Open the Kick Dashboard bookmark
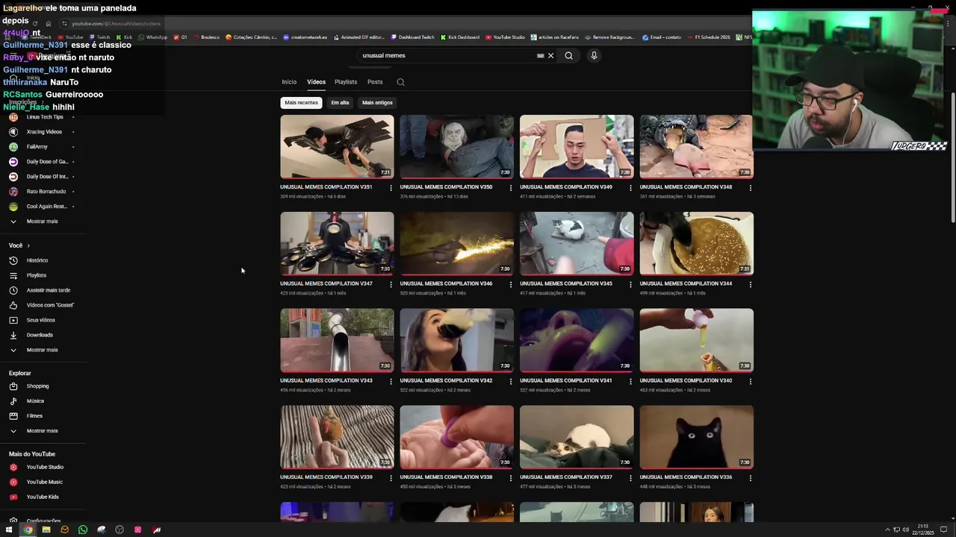Image resolution: width=956 pixels, height=537 pixels. [460, 37]
